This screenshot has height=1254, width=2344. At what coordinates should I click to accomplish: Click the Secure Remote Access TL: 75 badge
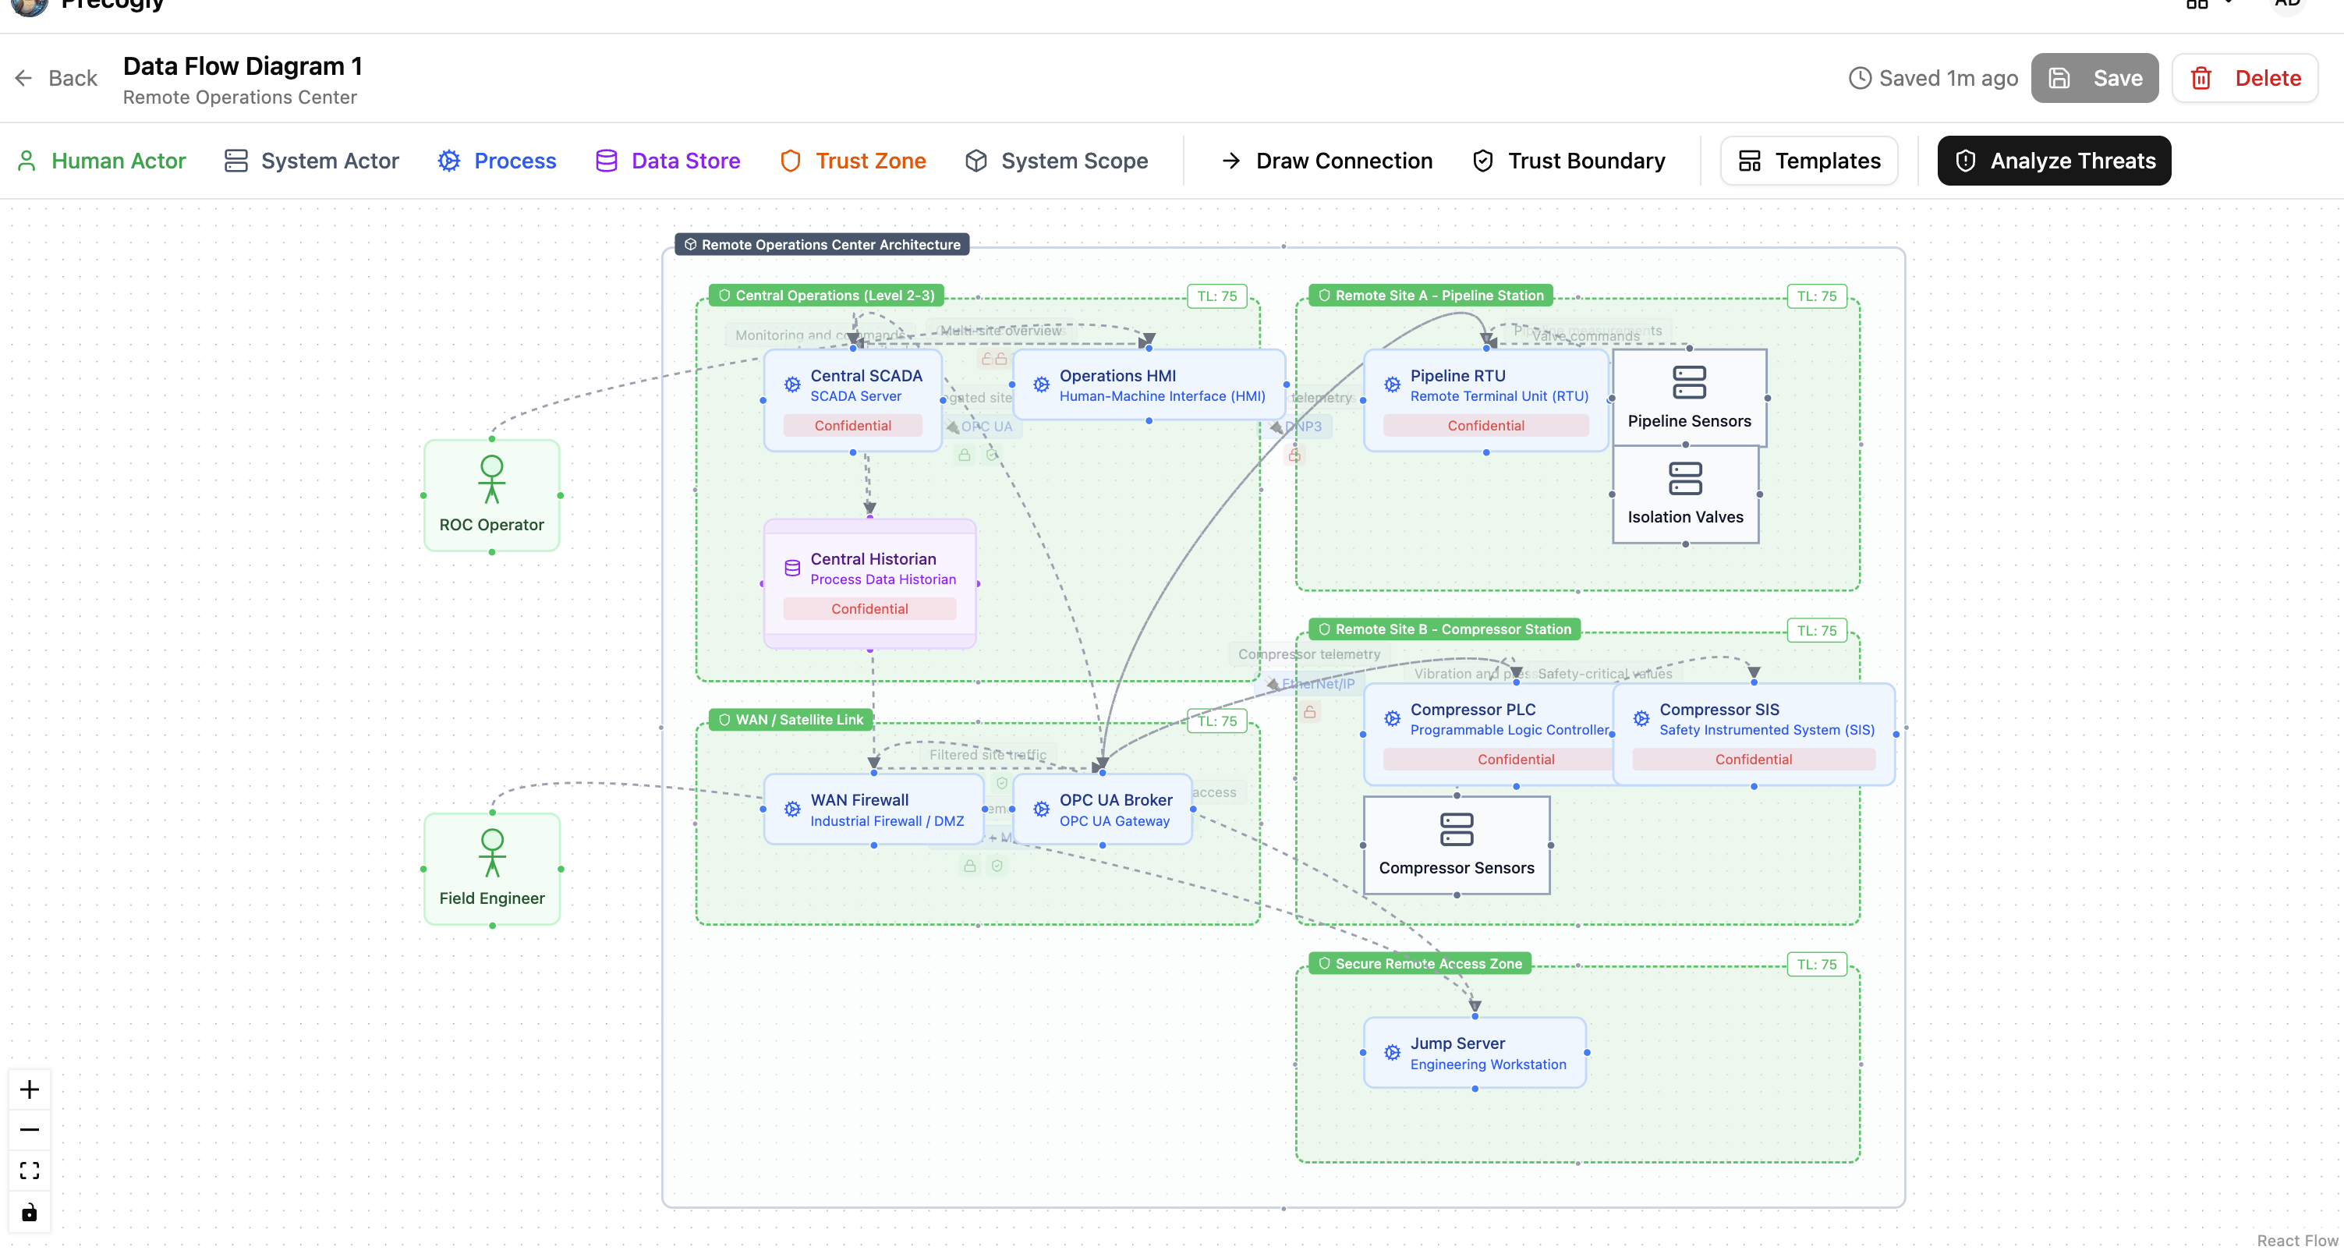1816,965
